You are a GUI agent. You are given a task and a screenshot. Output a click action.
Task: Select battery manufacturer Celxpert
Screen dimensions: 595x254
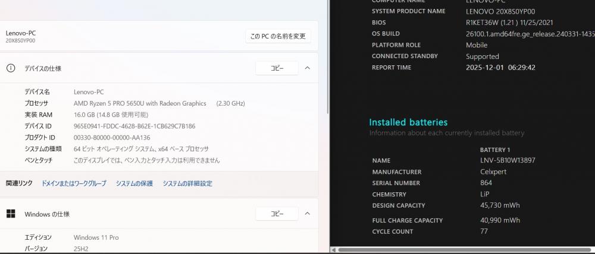click(493, 172)
